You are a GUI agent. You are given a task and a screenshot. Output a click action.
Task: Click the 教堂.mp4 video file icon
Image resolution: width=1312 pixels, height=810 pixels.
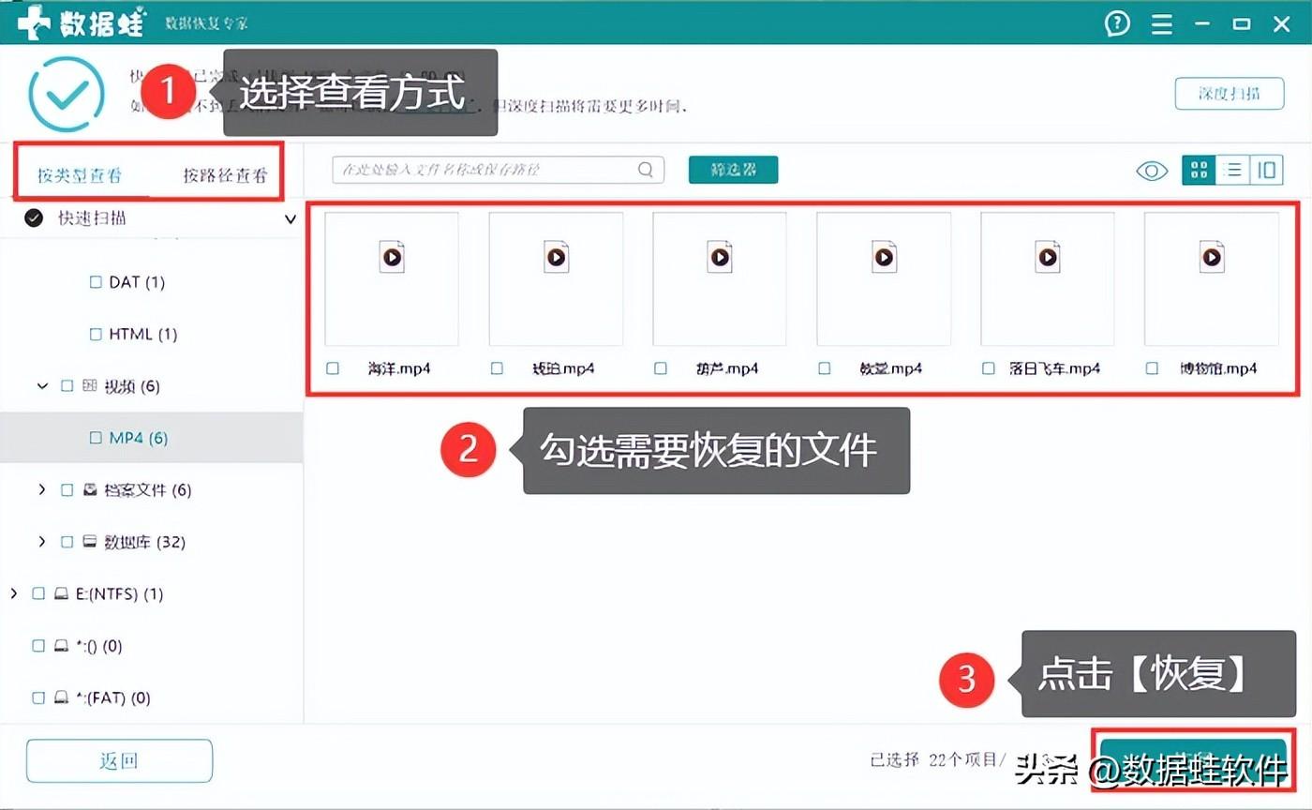tap(884, 256)
